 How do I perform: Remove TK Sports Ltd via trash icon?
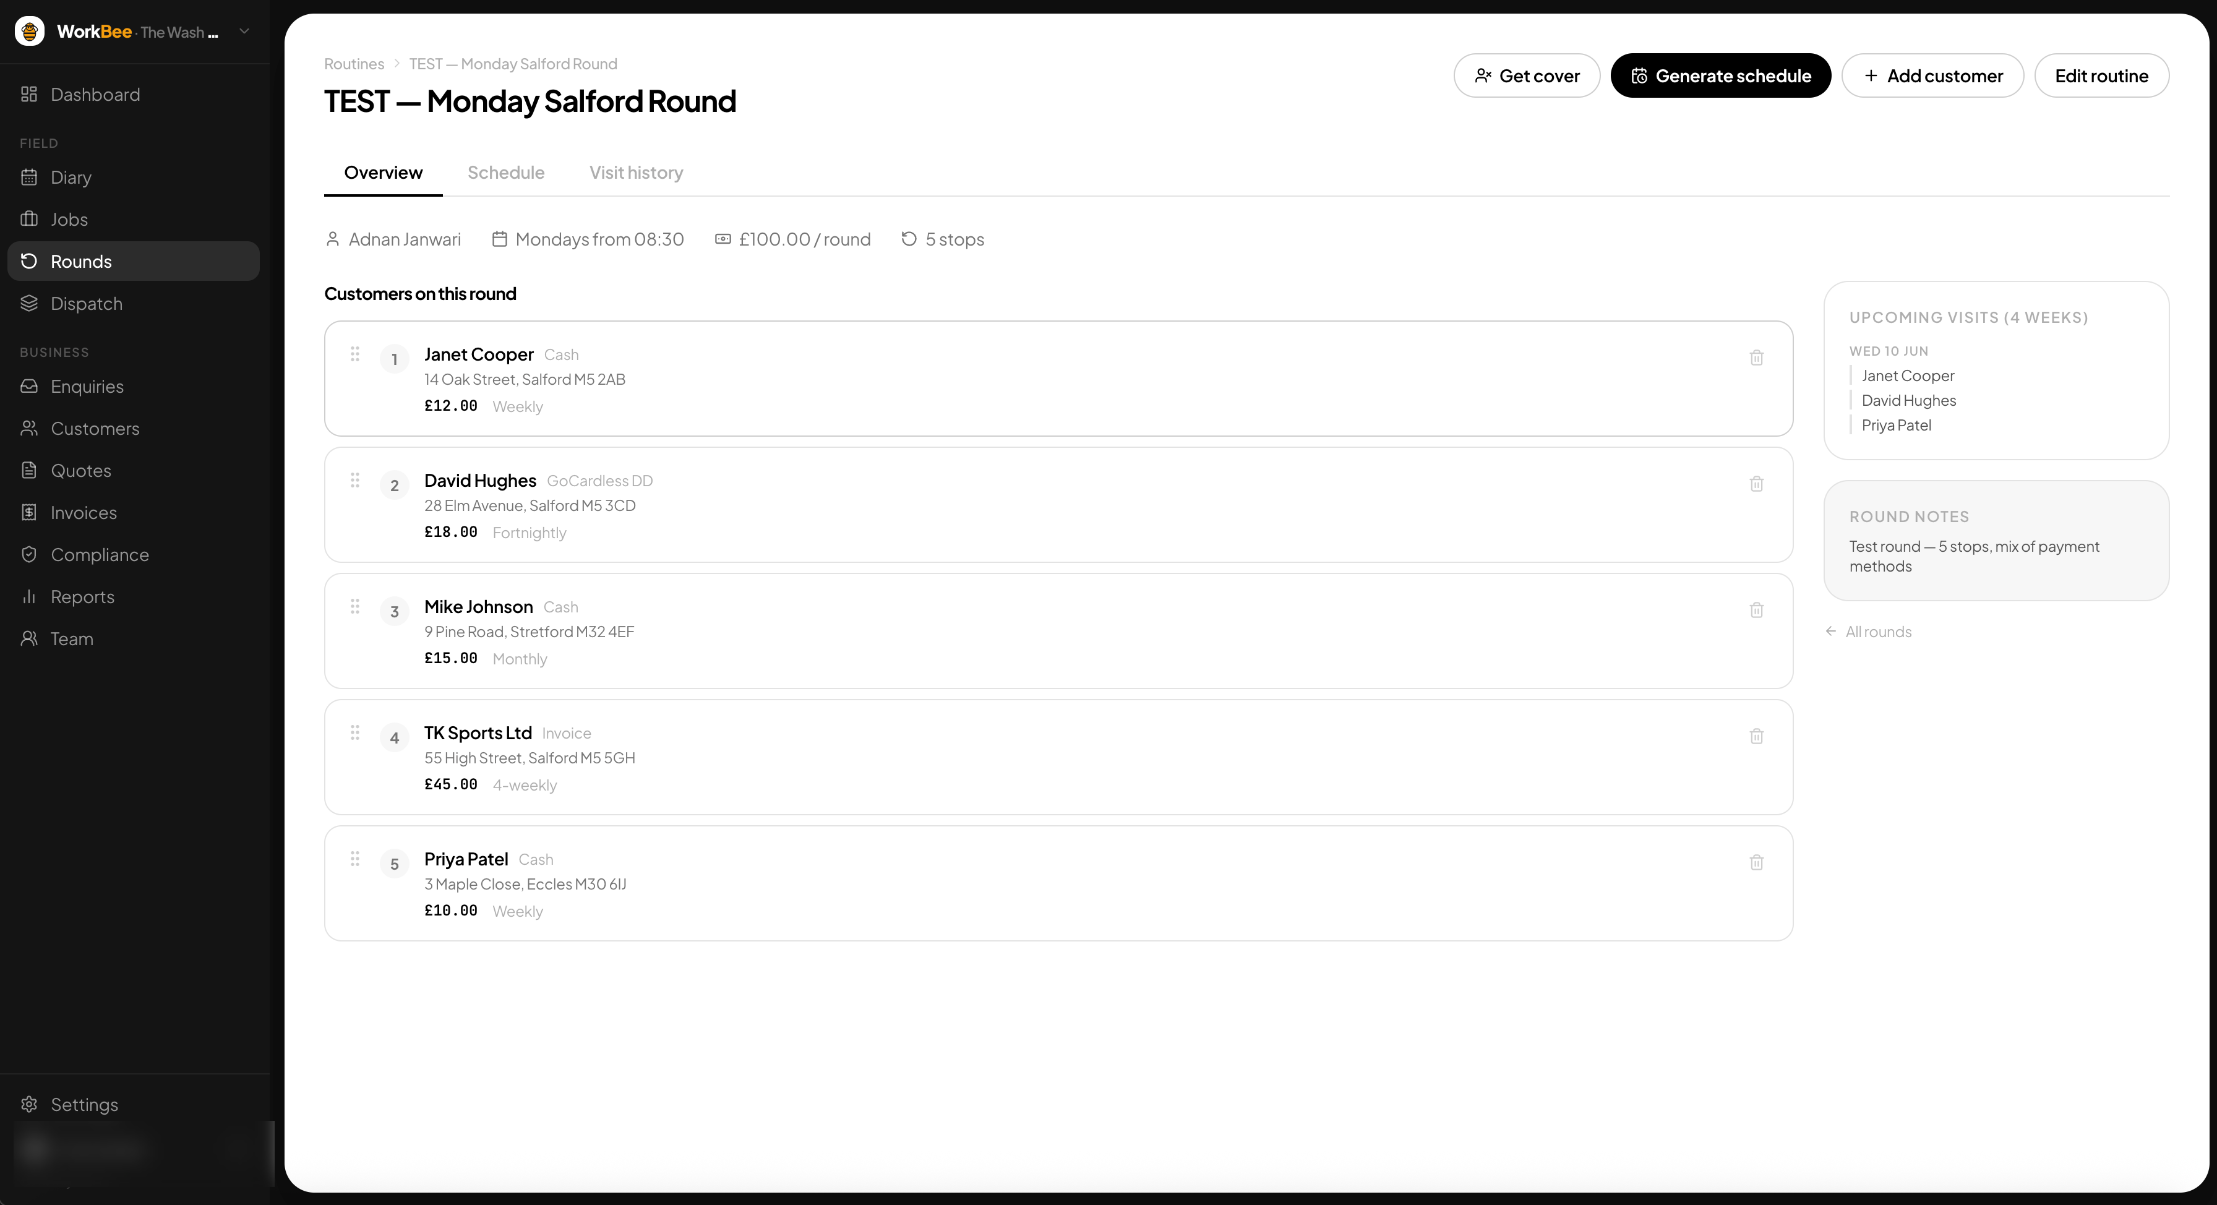tap(1757, 736)
